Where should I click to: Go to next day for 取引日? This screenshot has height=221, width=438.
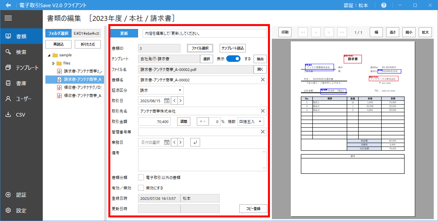pyautogui.click(x=180, y=101)
